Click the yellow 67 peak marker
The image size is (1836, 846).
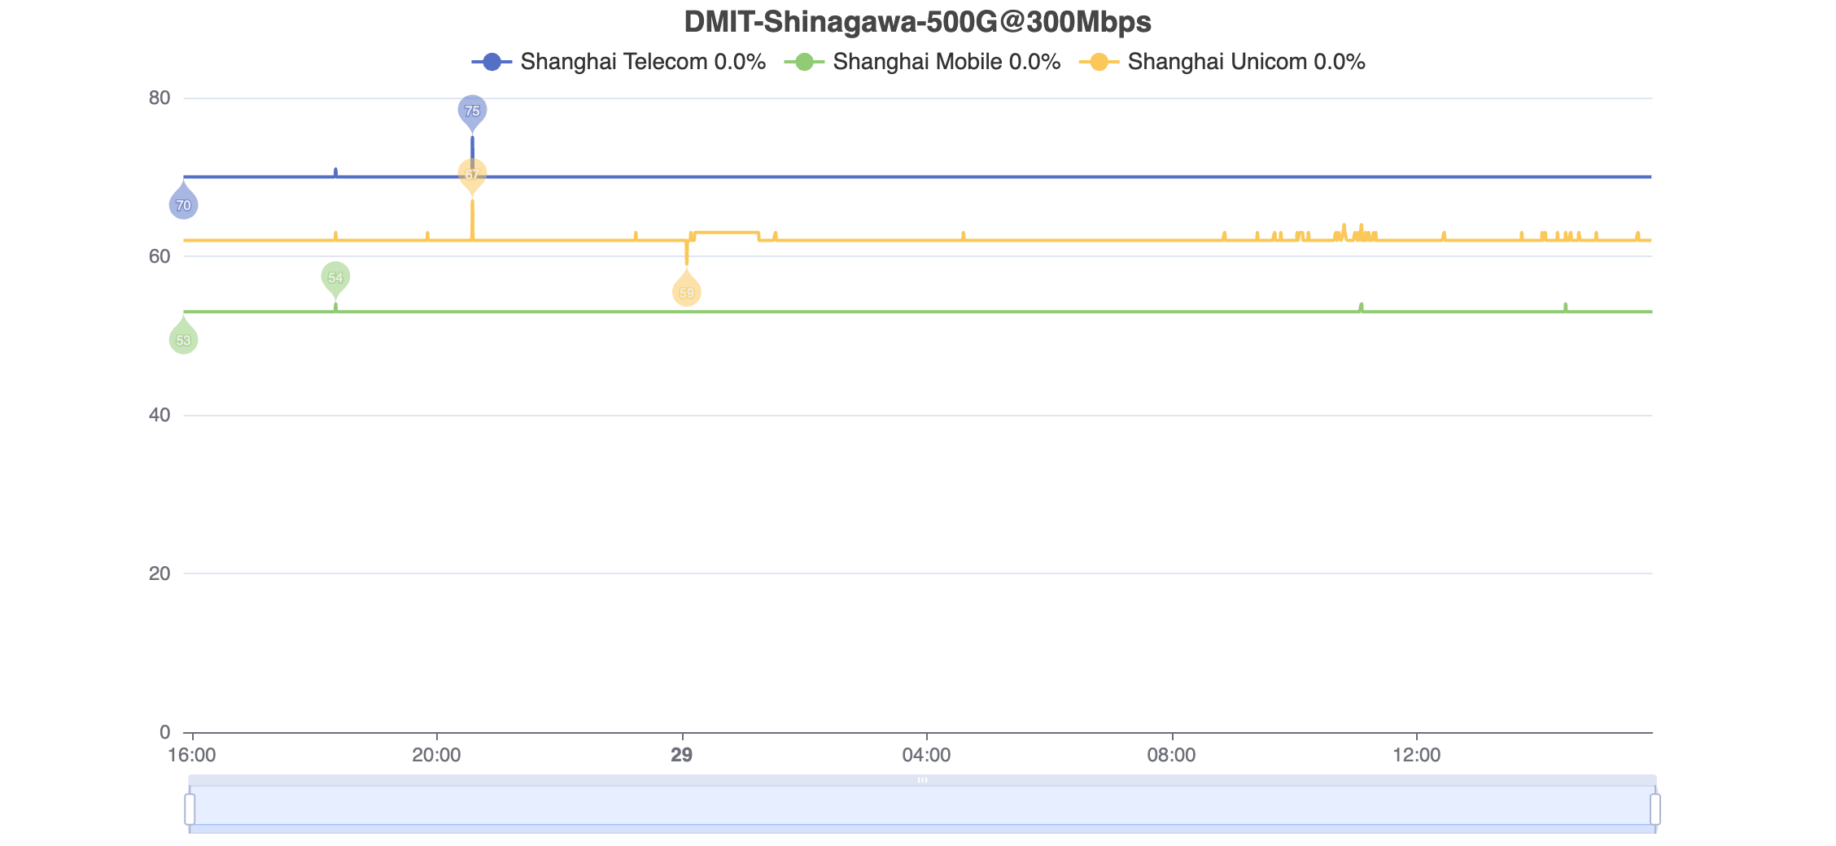point(472,173)
